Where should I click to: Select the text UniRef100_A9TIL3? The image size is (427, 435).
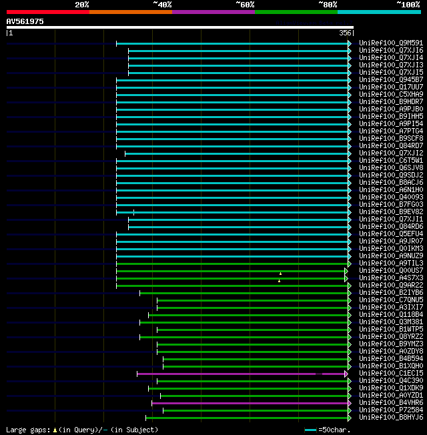pos(391,264)
